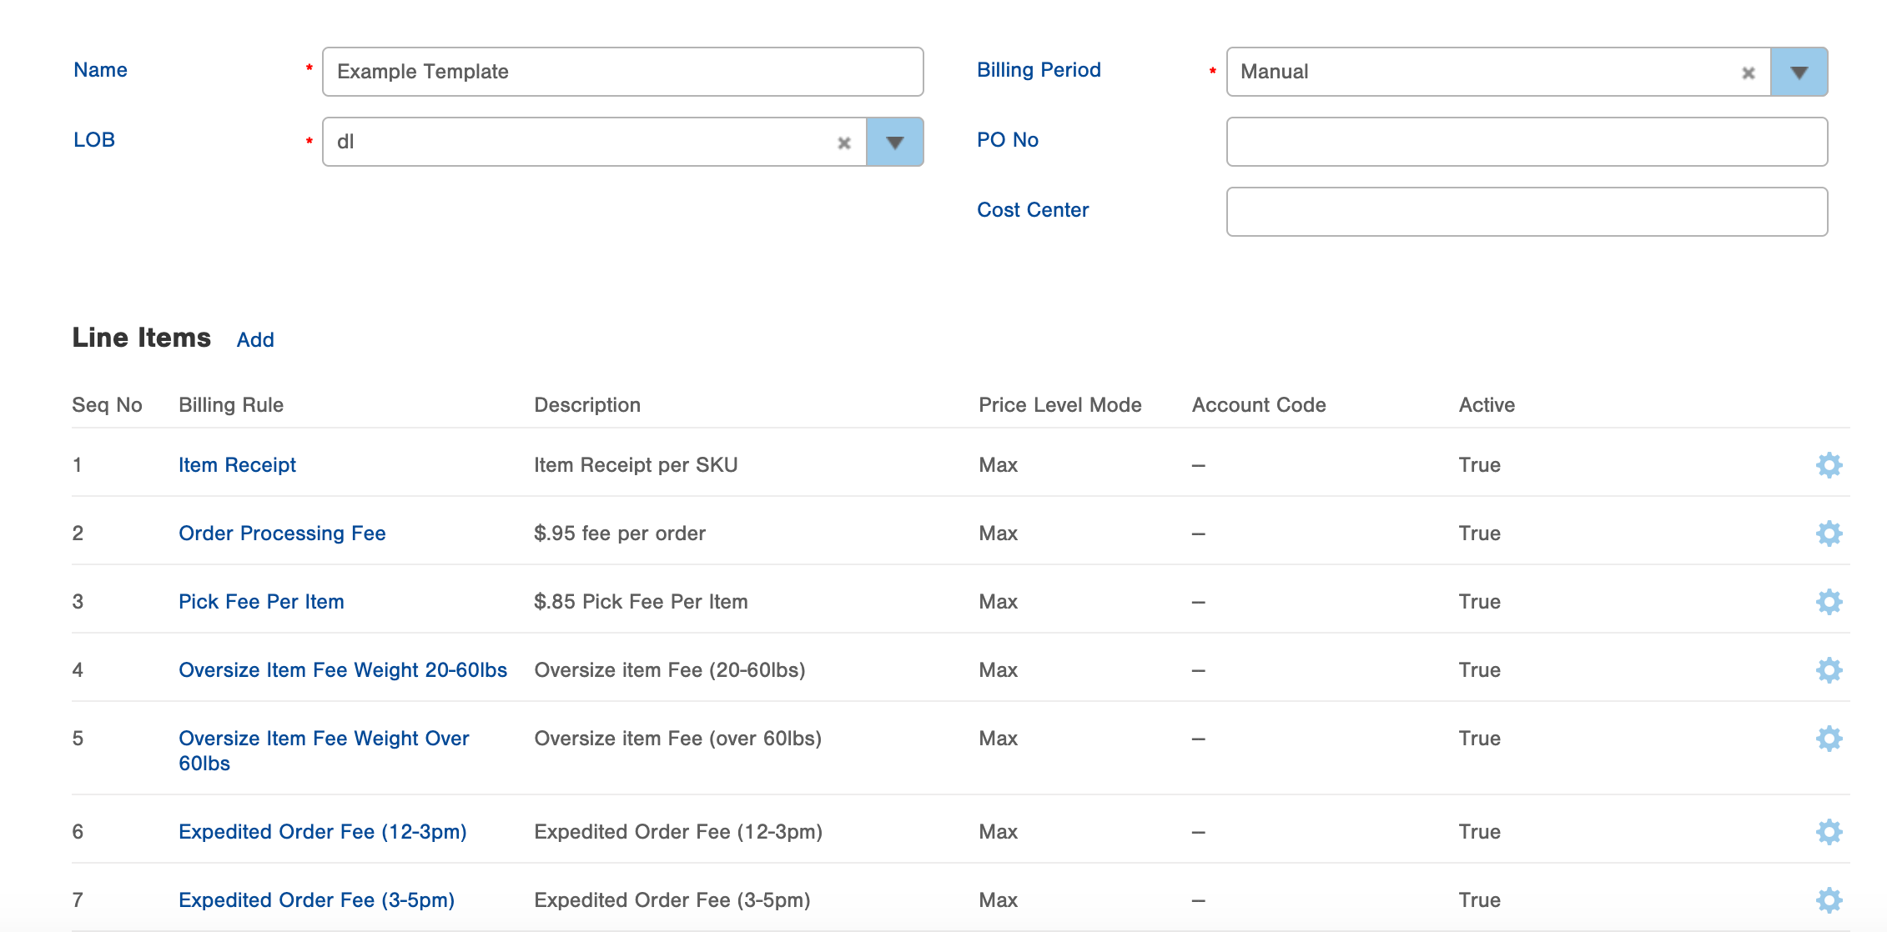Viewport: 1887px width, 932px height.
Task: Open settings gear for Oversize Item Fee 20-60lbs row
Action: [1829, 670]
